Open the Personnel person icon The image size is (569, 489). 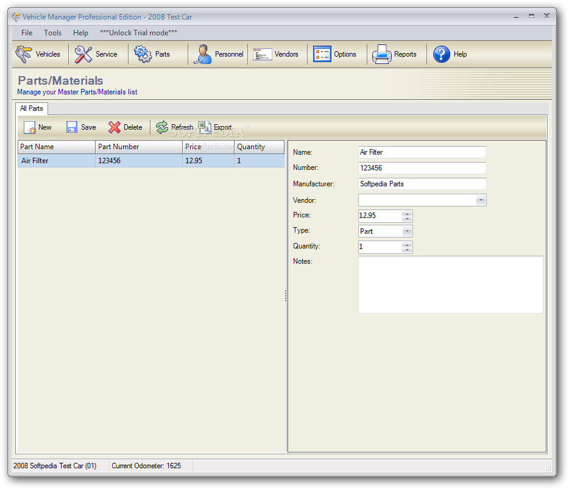coord(202,54)
